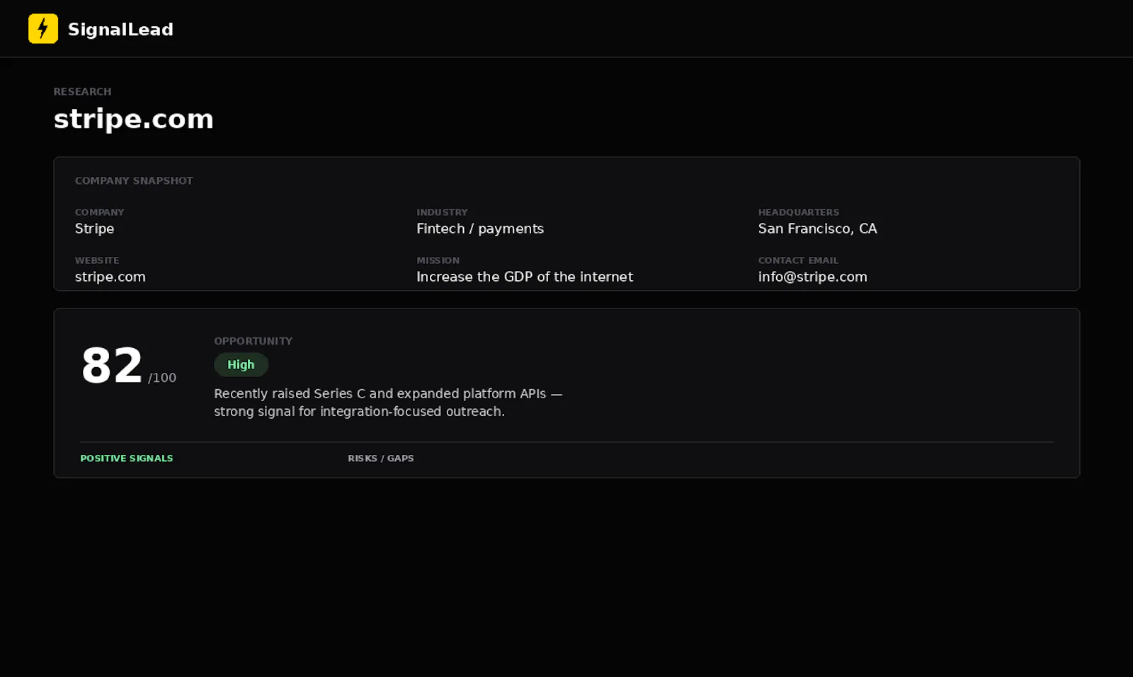The height and width of the screenshot is (677, 1133).
Task: Select the industry value Fintech / payments
Action: (480, 229)
